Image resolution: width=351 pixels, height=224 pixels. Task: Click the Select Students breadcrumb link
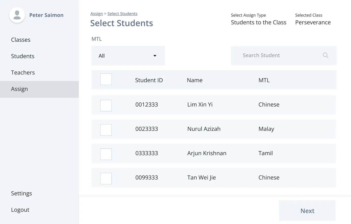122,14
